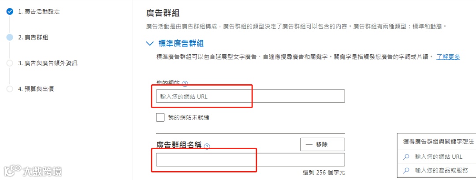The height and width of the screenshot is (180, 476).
Task: Click step 4 circle indicator in sidebar
Action: (10, 89)
